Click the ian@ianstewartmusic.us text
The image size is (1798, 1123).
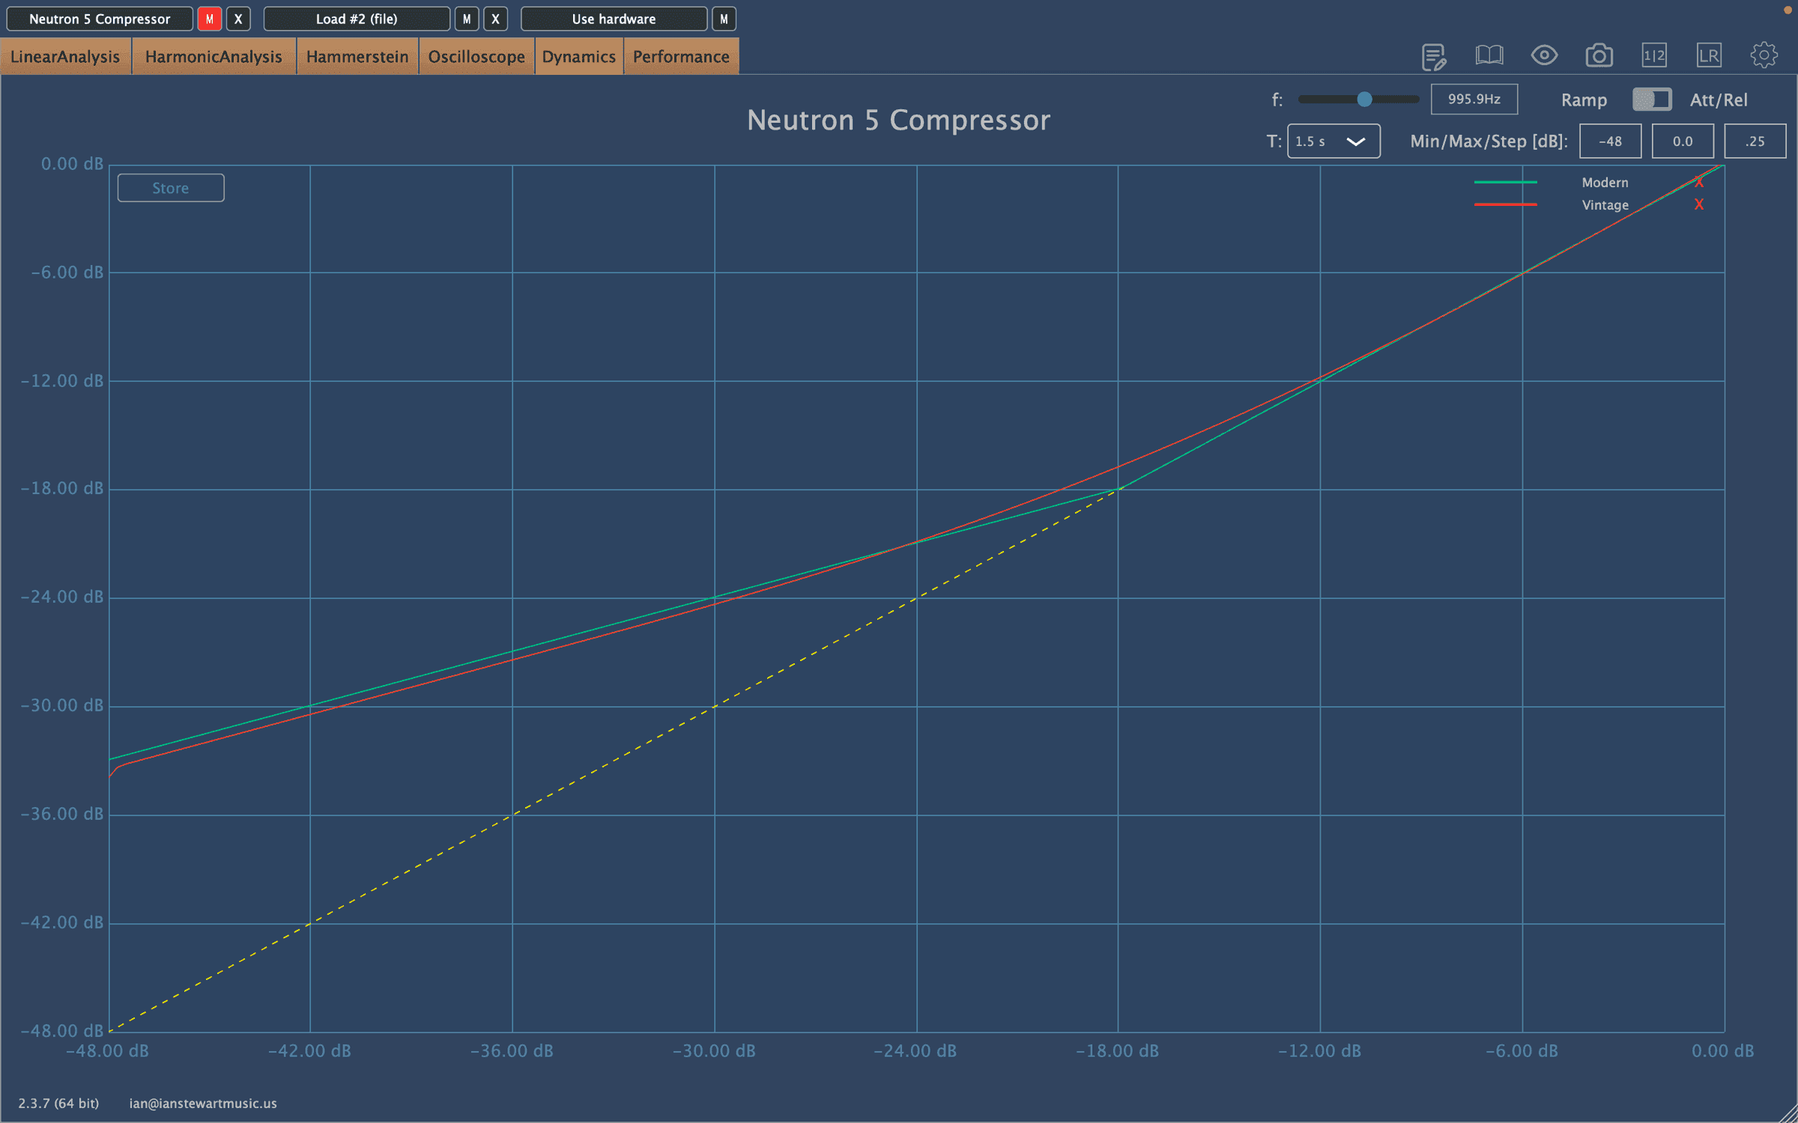(203, 1104)
